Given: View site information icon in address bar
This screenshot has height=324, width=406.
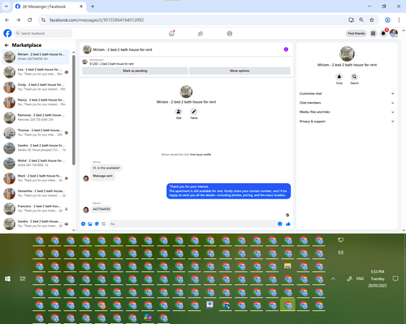Looking at the screenshot, I should pos(43,20).
